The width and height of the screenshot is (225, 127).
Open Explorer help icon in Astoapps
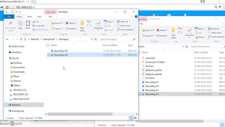pos(136,17)
